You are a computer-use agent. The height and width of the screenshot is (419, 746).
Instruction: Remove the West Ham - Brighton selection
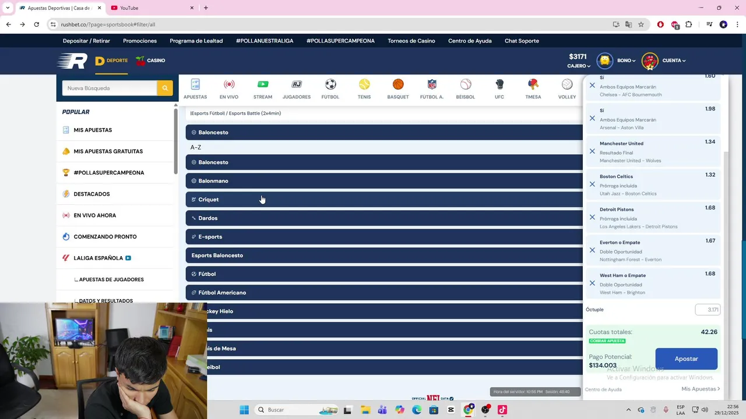click(x=592, y=283)
